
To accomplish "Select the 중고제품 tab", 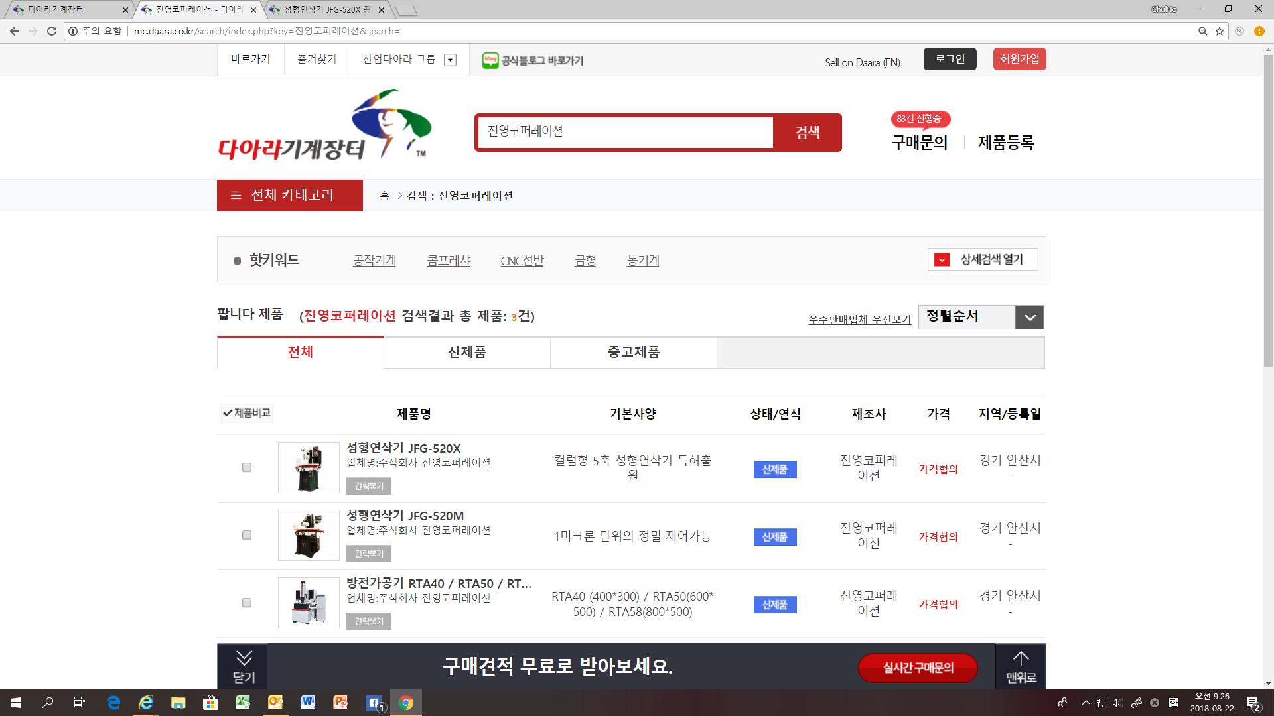I will tap(634, 352).
